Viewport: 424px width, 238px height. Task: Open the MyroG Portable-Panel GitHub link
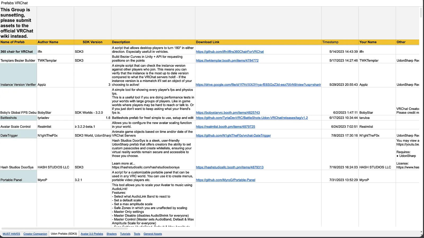point(226,180)
